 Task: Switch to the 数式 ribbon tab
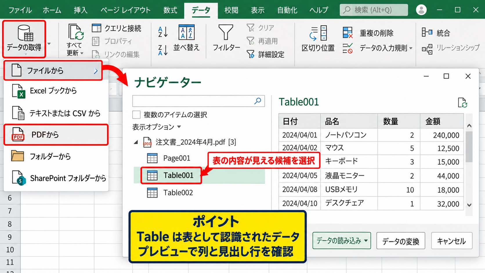170,10
